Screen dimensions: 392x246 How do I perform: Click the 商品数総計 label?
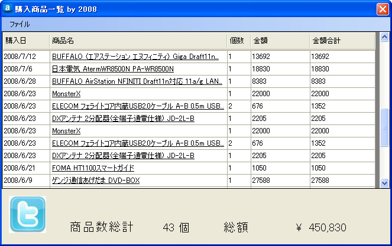point(102,227)
